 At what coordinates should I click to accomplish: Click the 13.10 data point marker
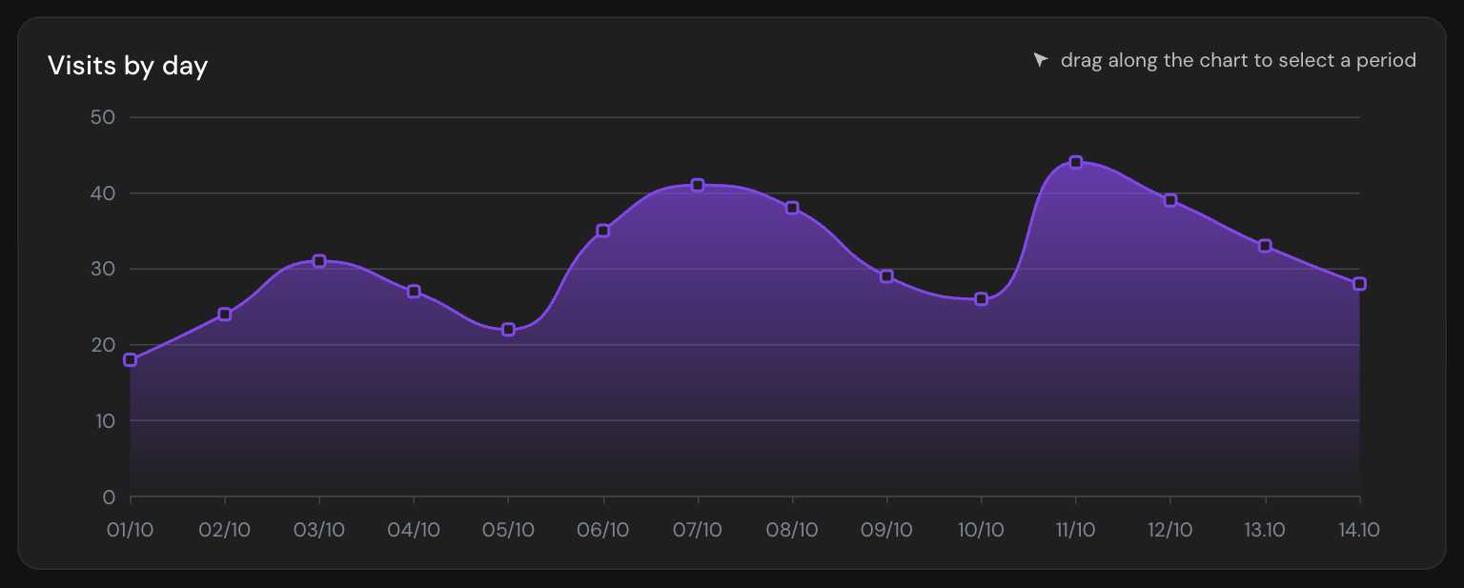click(1265, 246)
